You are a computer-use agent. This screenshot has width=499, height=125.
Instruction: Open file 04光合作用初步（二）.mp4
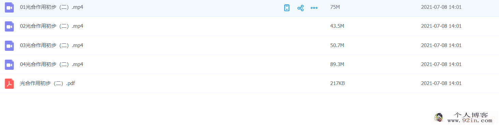(52, 64)
